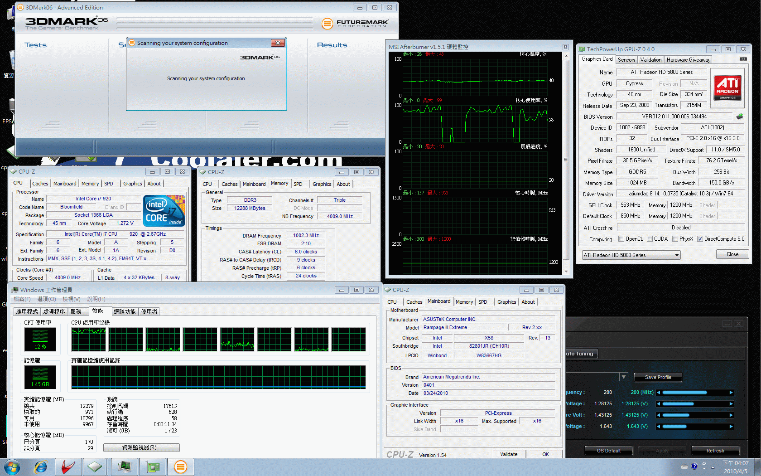The width and height of the screenshot is (761, 476).
Task: Raise 1.643 V with its right arrow
Action: coord(731,427)
